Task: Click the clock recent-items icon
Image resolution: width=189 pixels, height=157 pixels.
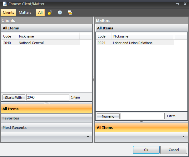Action: [x=60, y=13]
